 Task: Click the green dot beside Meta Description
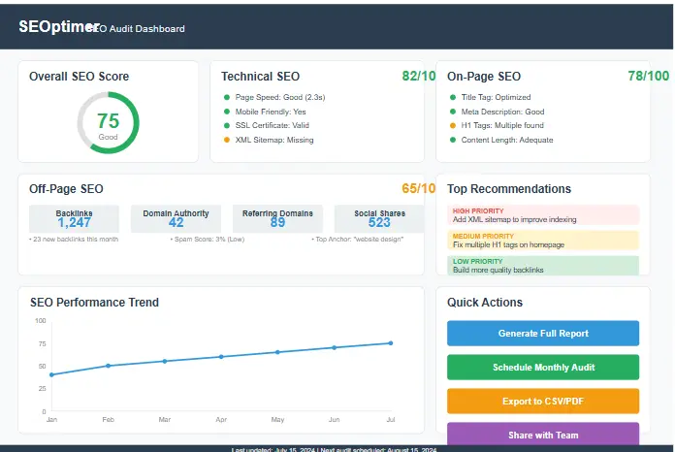pyautogui.click(x=451, y=112)
